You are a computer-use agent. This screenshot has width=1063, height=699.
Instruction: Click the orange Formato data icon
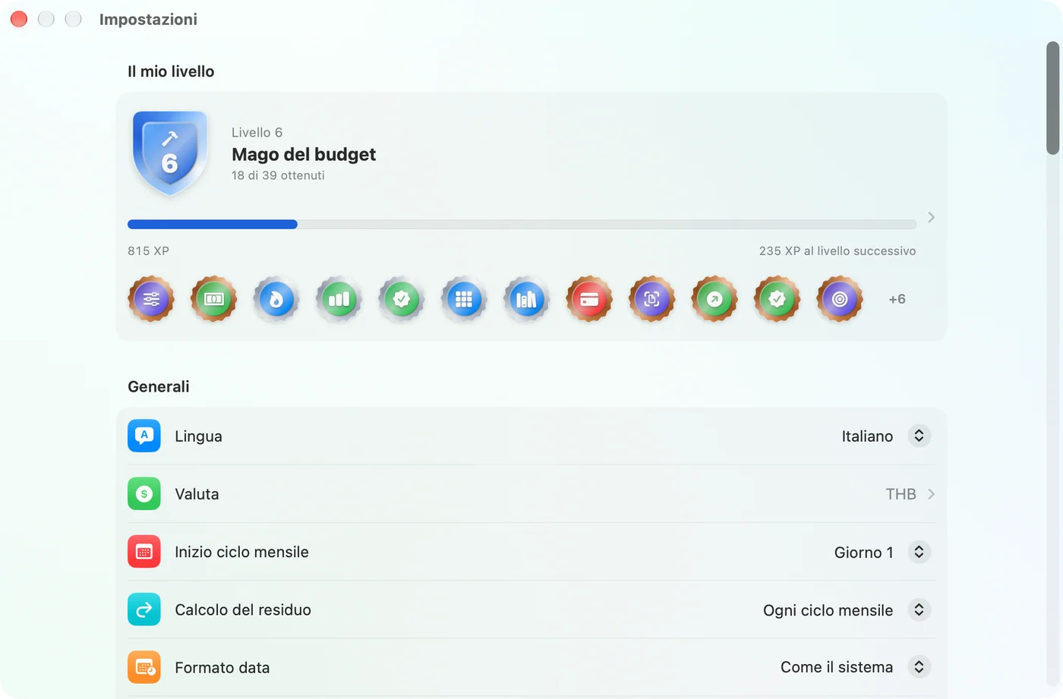click(144, 667)
